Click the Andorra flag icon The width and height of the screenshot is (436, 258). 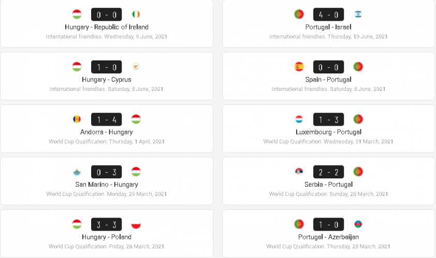[x=77, y=119]
